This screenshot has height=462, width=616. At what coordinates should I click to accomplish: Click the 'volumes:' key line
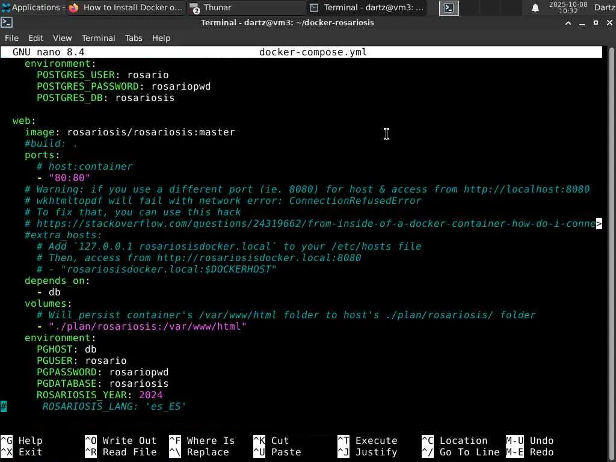pos(48,303)
